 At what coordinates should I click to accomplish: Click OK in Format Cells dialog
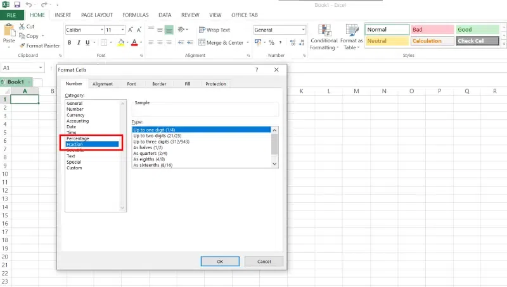(x=220, y=262)
